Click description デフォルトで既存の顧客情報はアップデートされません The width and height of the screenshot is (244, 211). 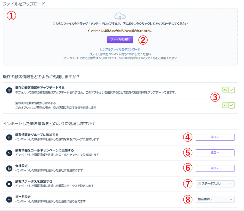tap(95, 92)
